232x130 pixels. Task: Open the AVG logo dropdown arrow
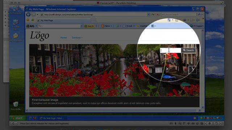[x=36, y=26]
